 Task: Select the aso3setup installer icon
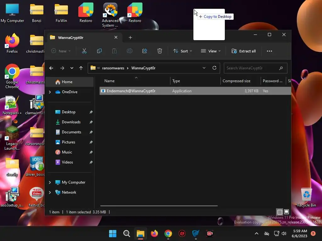[x=12, y=197]
